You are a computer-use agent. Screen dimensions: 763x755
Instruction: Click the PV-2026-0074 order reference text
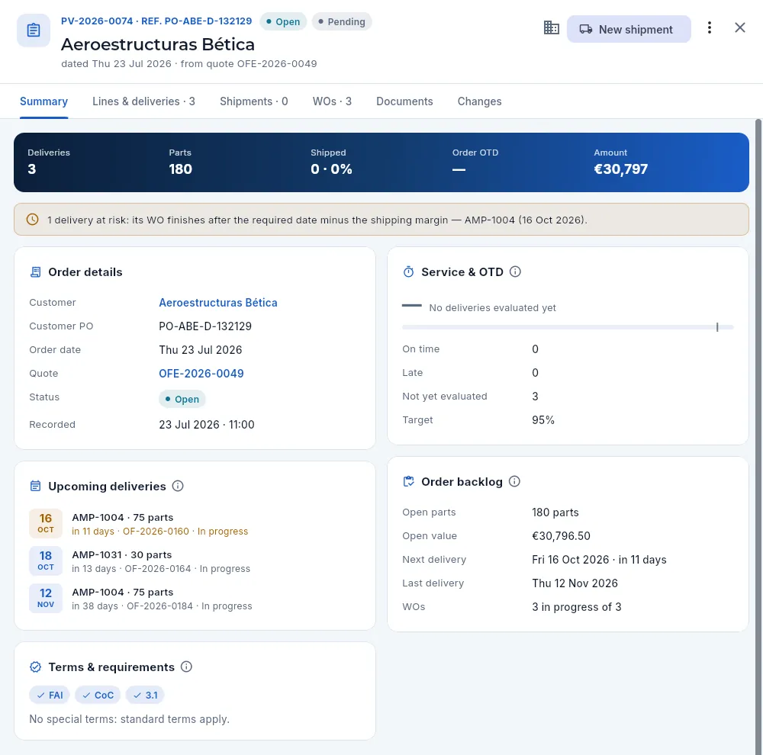(x=97, y=21)
